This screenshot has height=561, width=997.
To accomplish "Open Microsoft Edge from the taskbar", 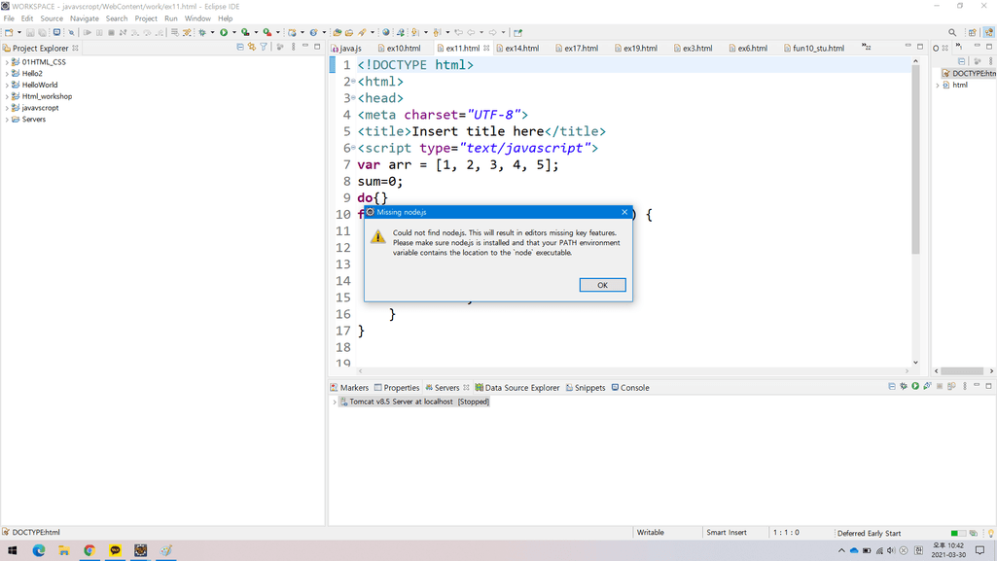I will tap(38, 550).
